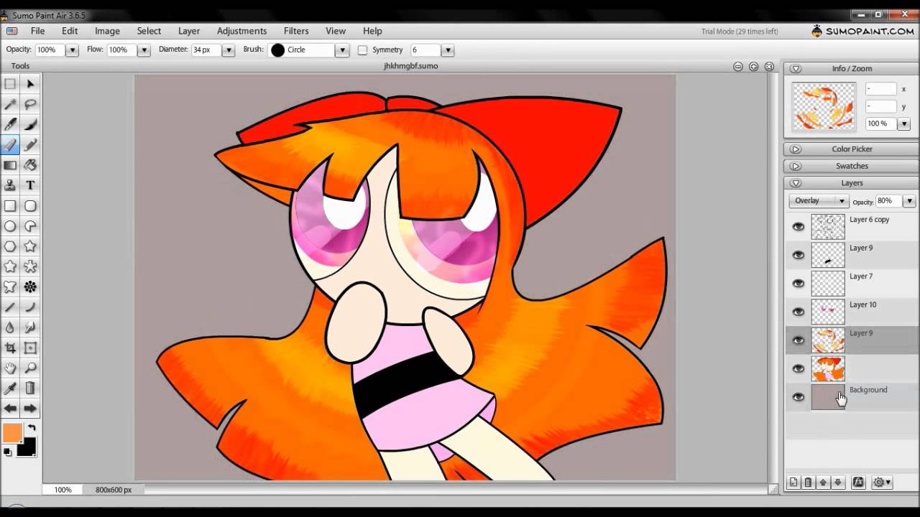The height and width of the screenshot is (517, 920).
Task: Select the Rectangle shape tool
Action: [x=10, y=206]
